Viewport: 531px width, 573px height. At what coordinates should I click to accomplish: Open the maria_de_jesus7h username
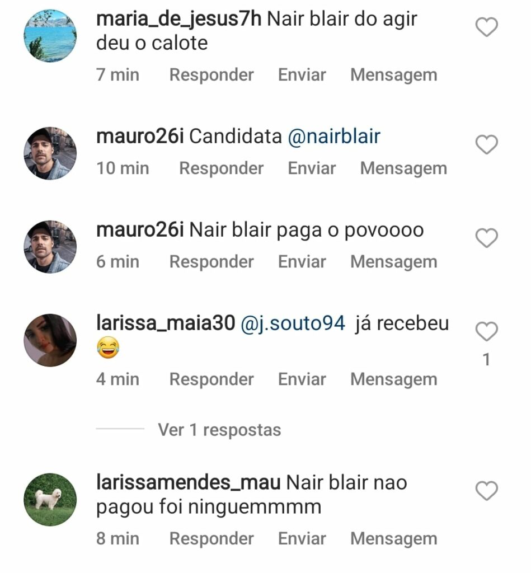[x=178, y=19]
